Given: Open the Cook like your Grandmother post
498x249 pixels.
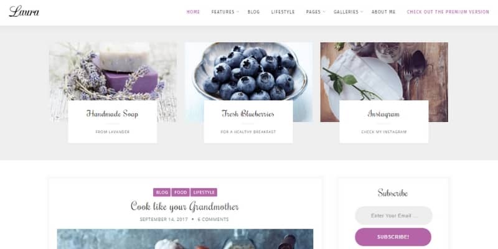Looking at the screenshot, I should pyautogui.click(x=185, y=206).
